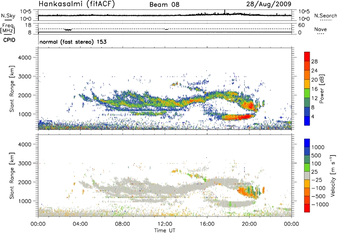Click the gray segment of Velocity colorbar
This screenshot has height=233, width=337.
coord(307,175)
